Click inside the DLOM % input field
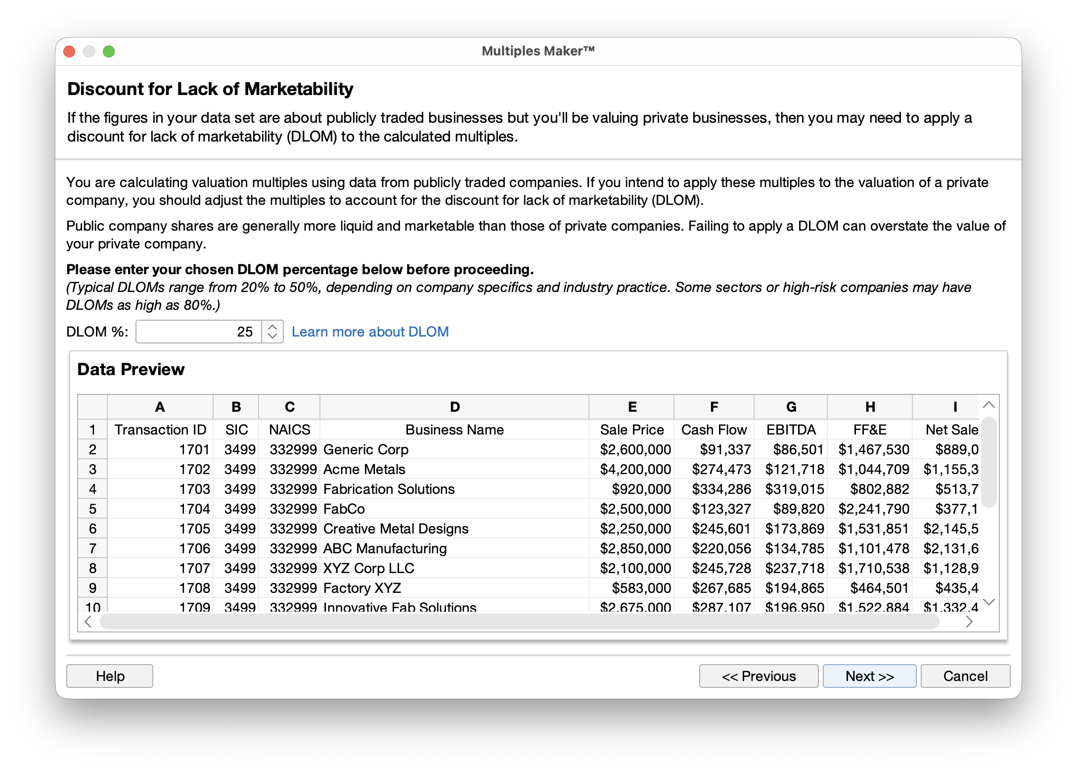The width and height of the screenshot is (1077, 772). [x=198, y=332]
